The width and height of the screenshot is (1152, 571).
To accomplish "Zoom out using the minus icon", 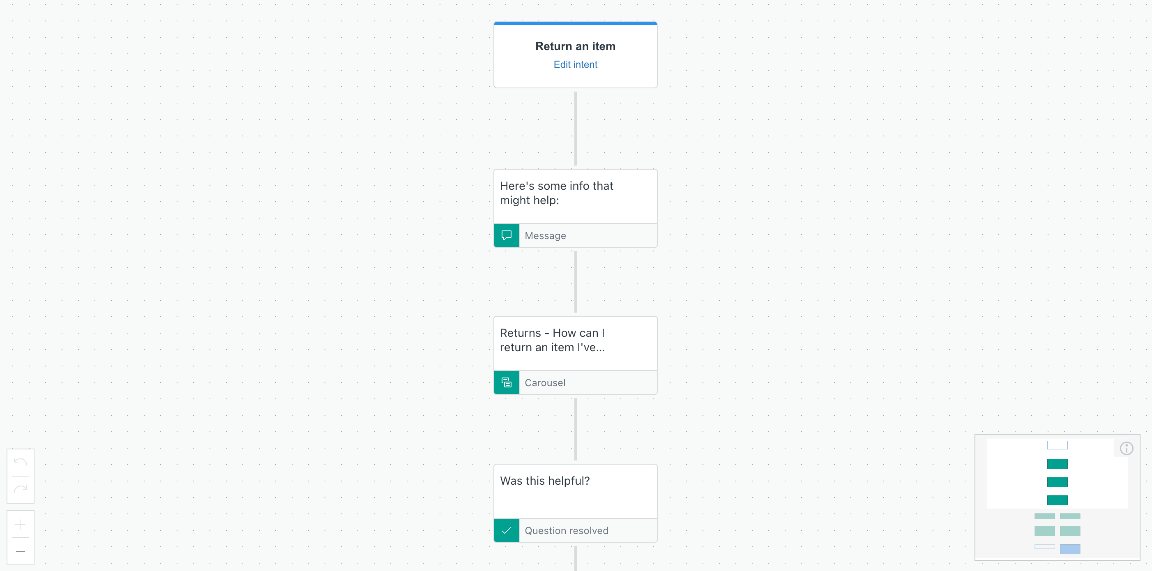I will [x=20, y=551].
